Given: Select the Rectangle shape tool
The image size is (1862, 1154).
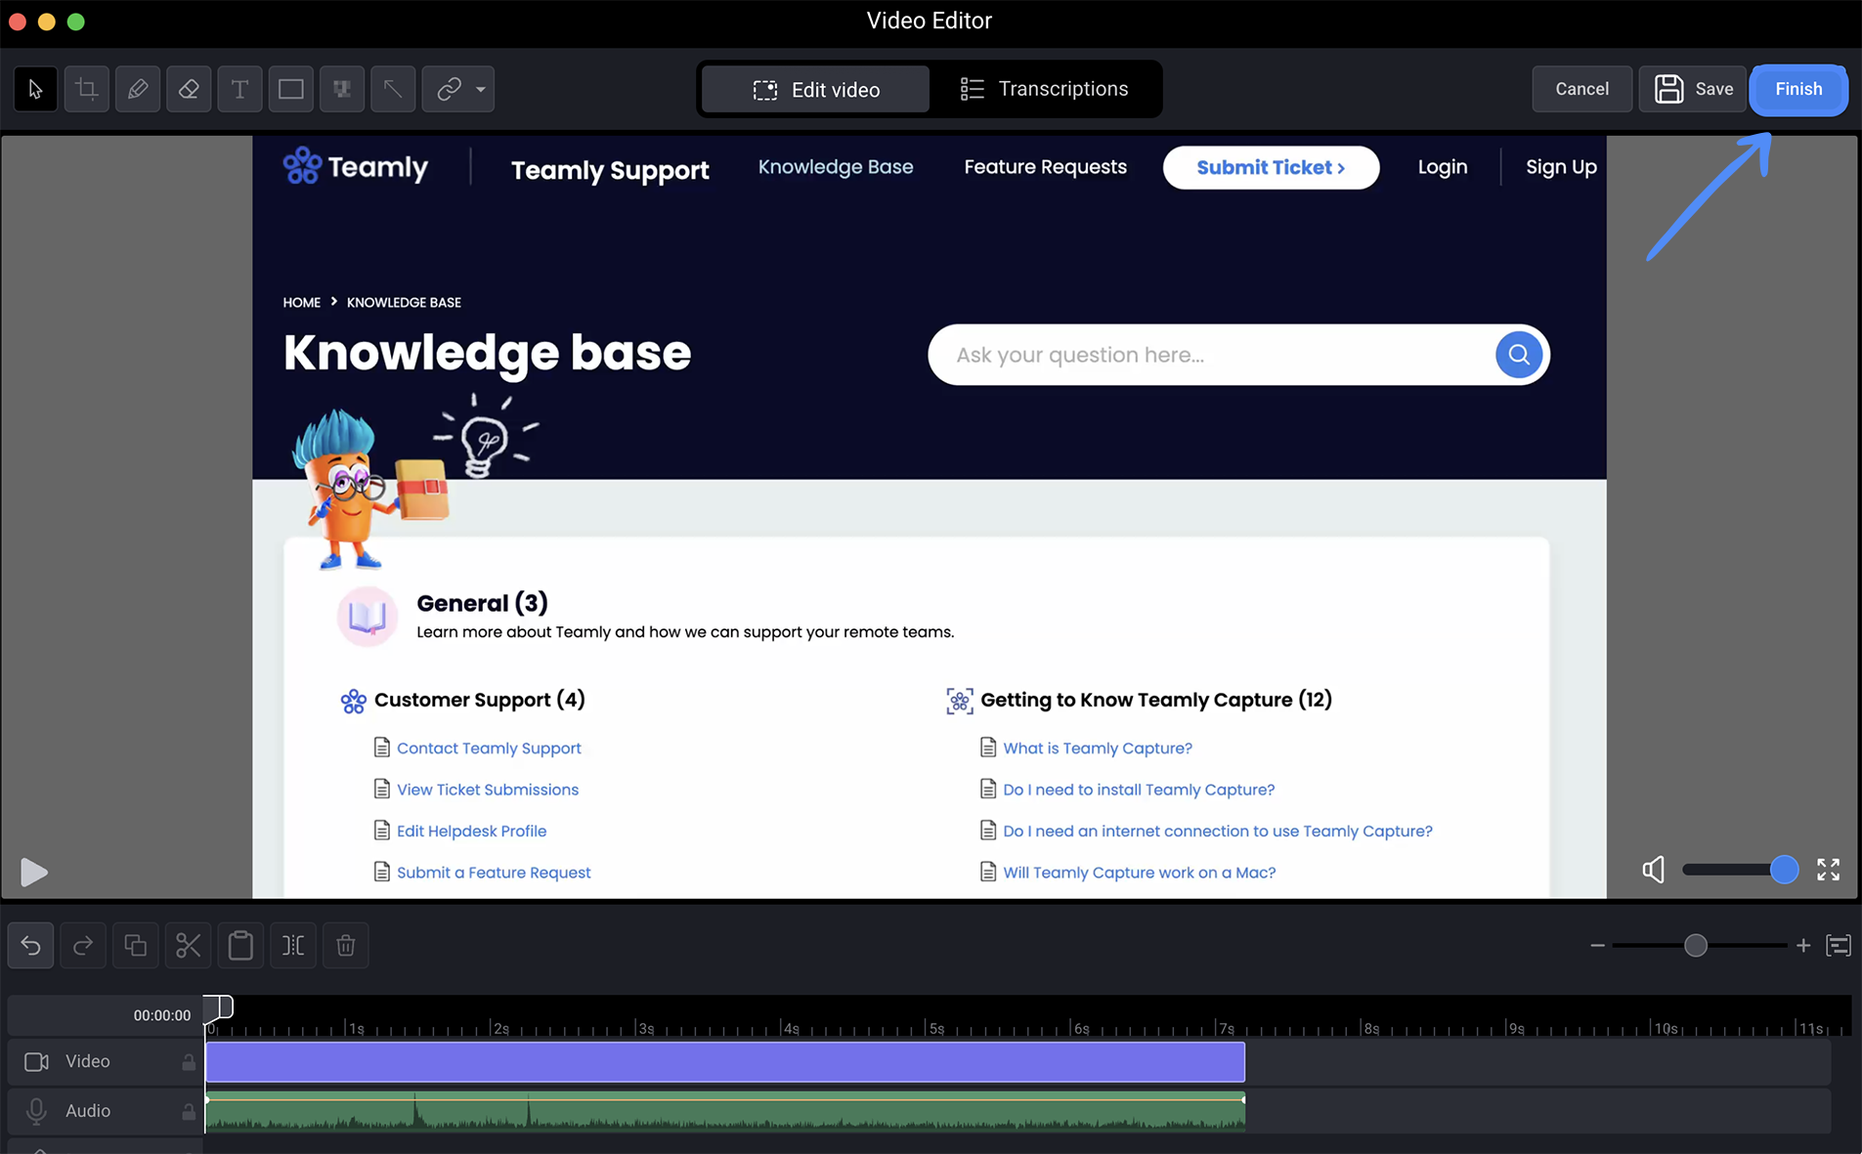Looking at the screenshot, I should pyautogui.click(x=290, y=89).
